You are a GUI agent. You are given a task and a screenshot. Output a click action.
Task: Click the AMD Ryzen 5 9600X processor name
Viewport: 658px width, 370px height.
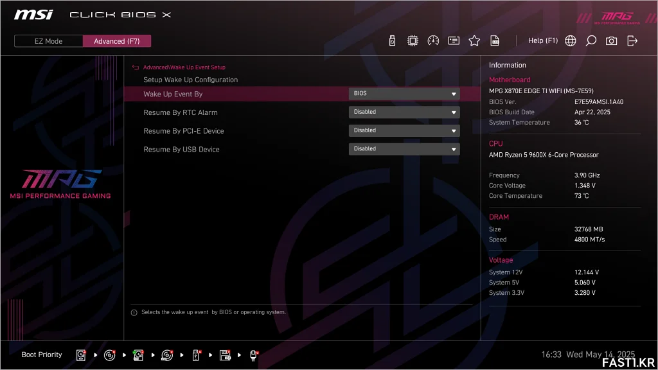coord(544,155)
